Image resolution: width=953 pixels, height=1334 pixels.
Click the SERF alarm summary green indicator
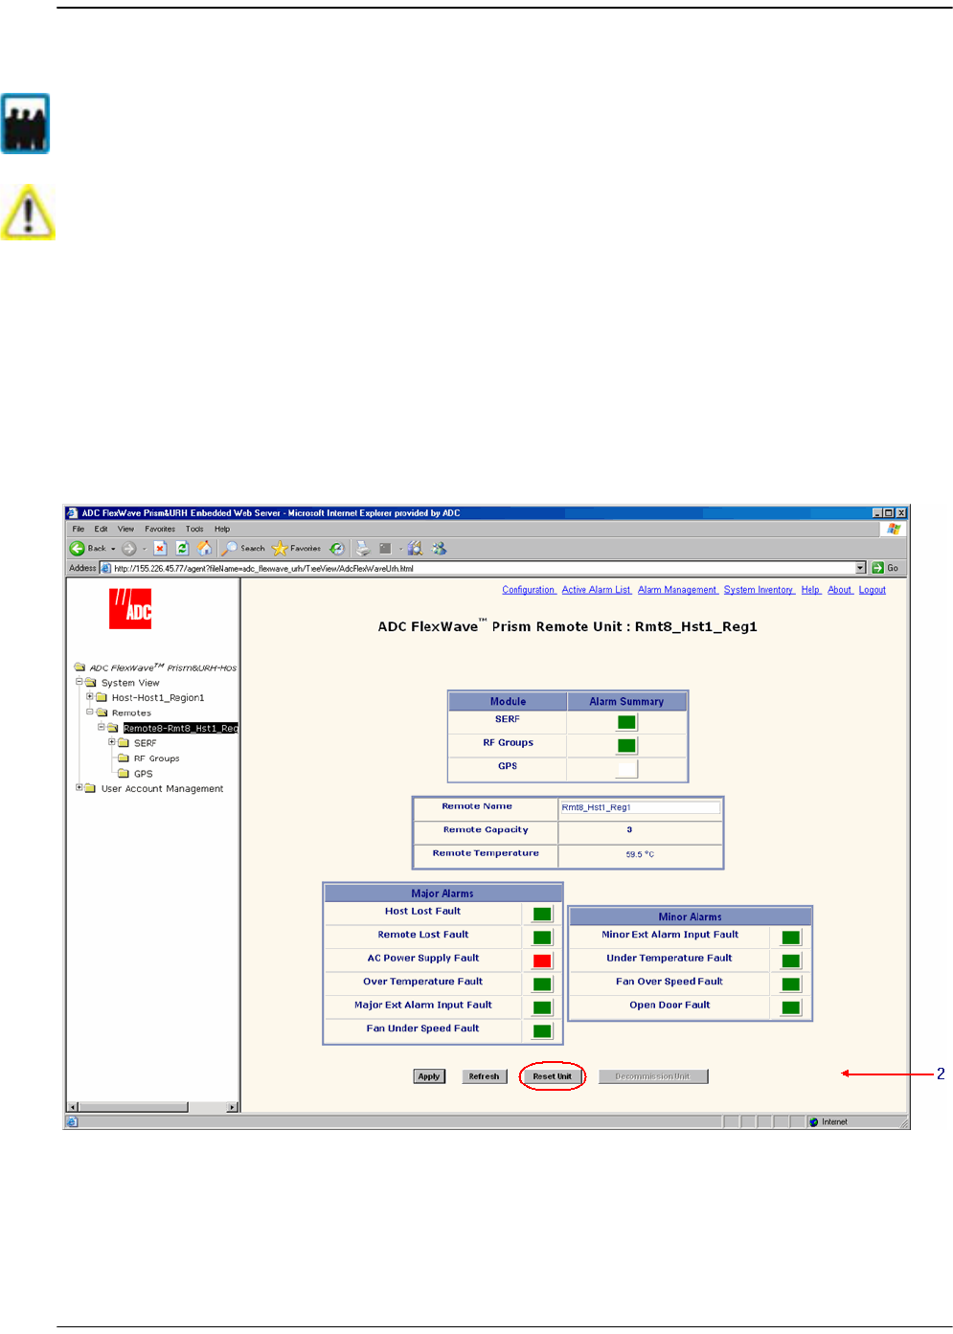(x=626, y=722)
